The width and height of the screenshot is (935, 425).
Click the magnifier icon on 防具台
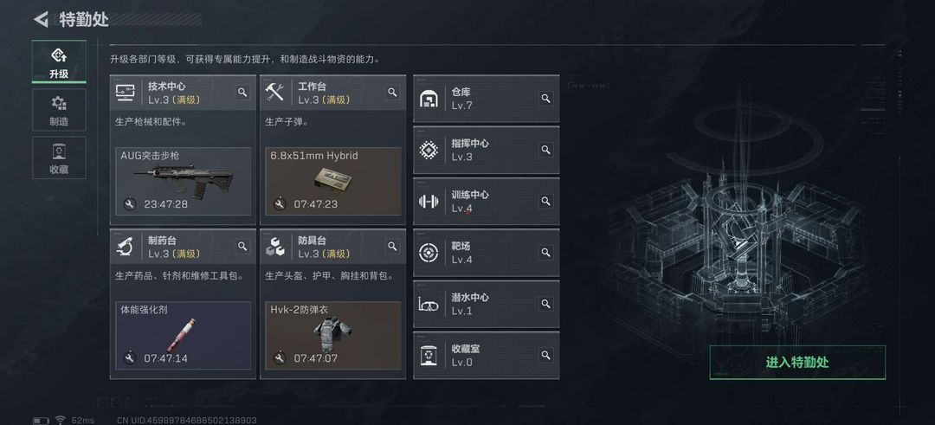coord(392,246)
